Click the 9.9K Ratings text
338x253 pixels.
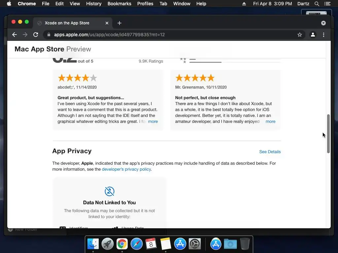pyautogui.click(x=151, y=61)
